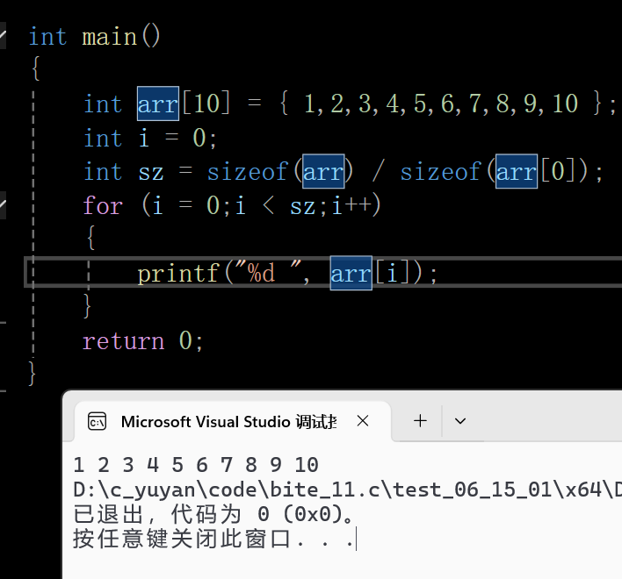Viewport: 622px width, 579px height.
Task: Click the int i = 0 declaration line
Action: click(150, 138)
